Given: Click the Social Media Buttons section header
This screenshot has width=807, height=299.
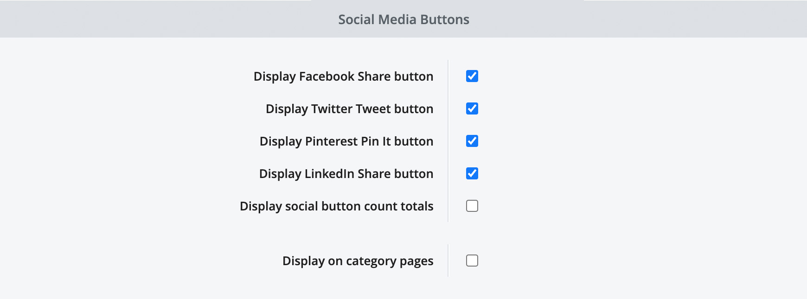Looking at the screenshot, I should [403, 19].
